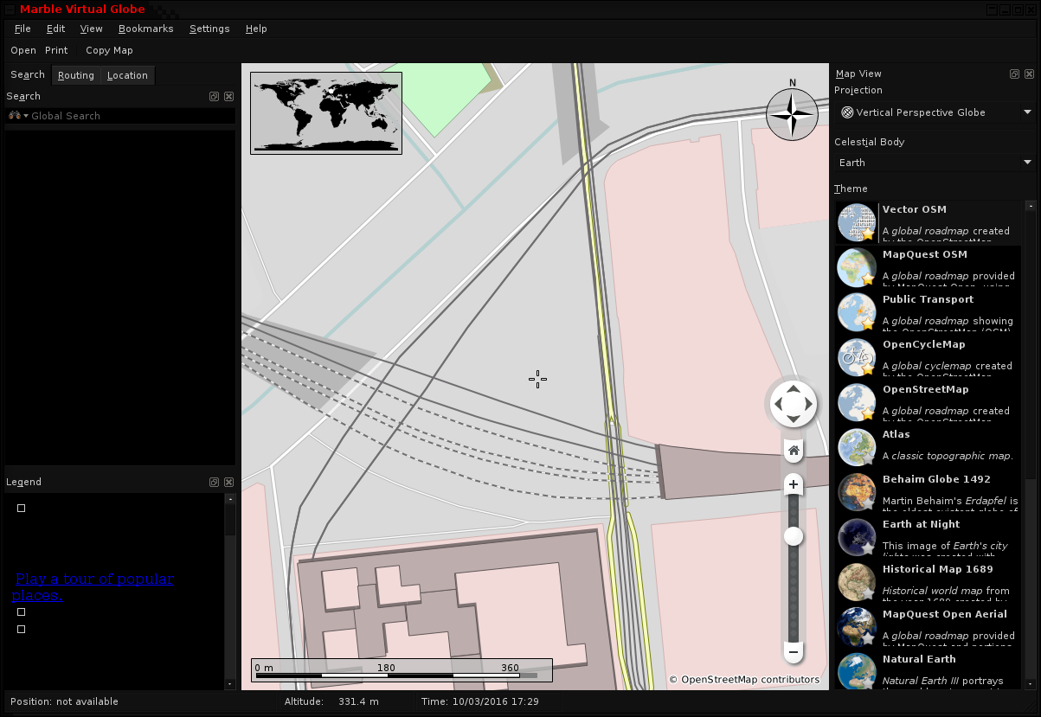Open the Projection dropdown
Viewport: 1041px width, 717px height.
pos(935,112)
